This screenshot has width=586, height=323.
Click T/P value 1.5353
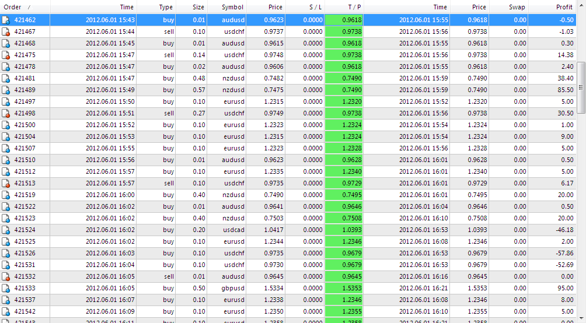(352, 288)
